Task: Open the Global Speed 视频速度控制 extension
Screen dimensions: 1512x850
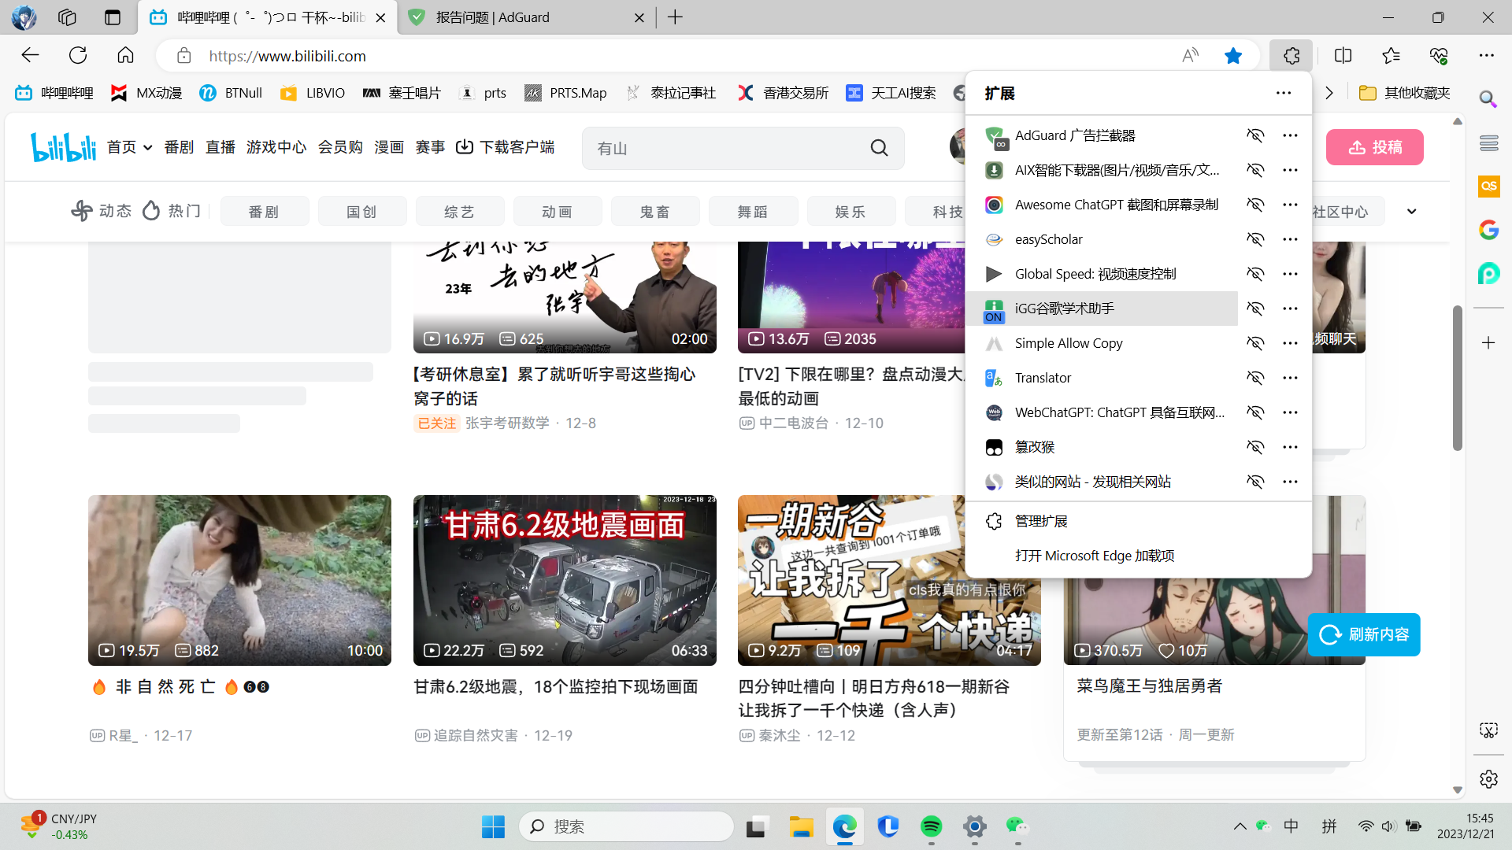Action: pos(1095,273)
